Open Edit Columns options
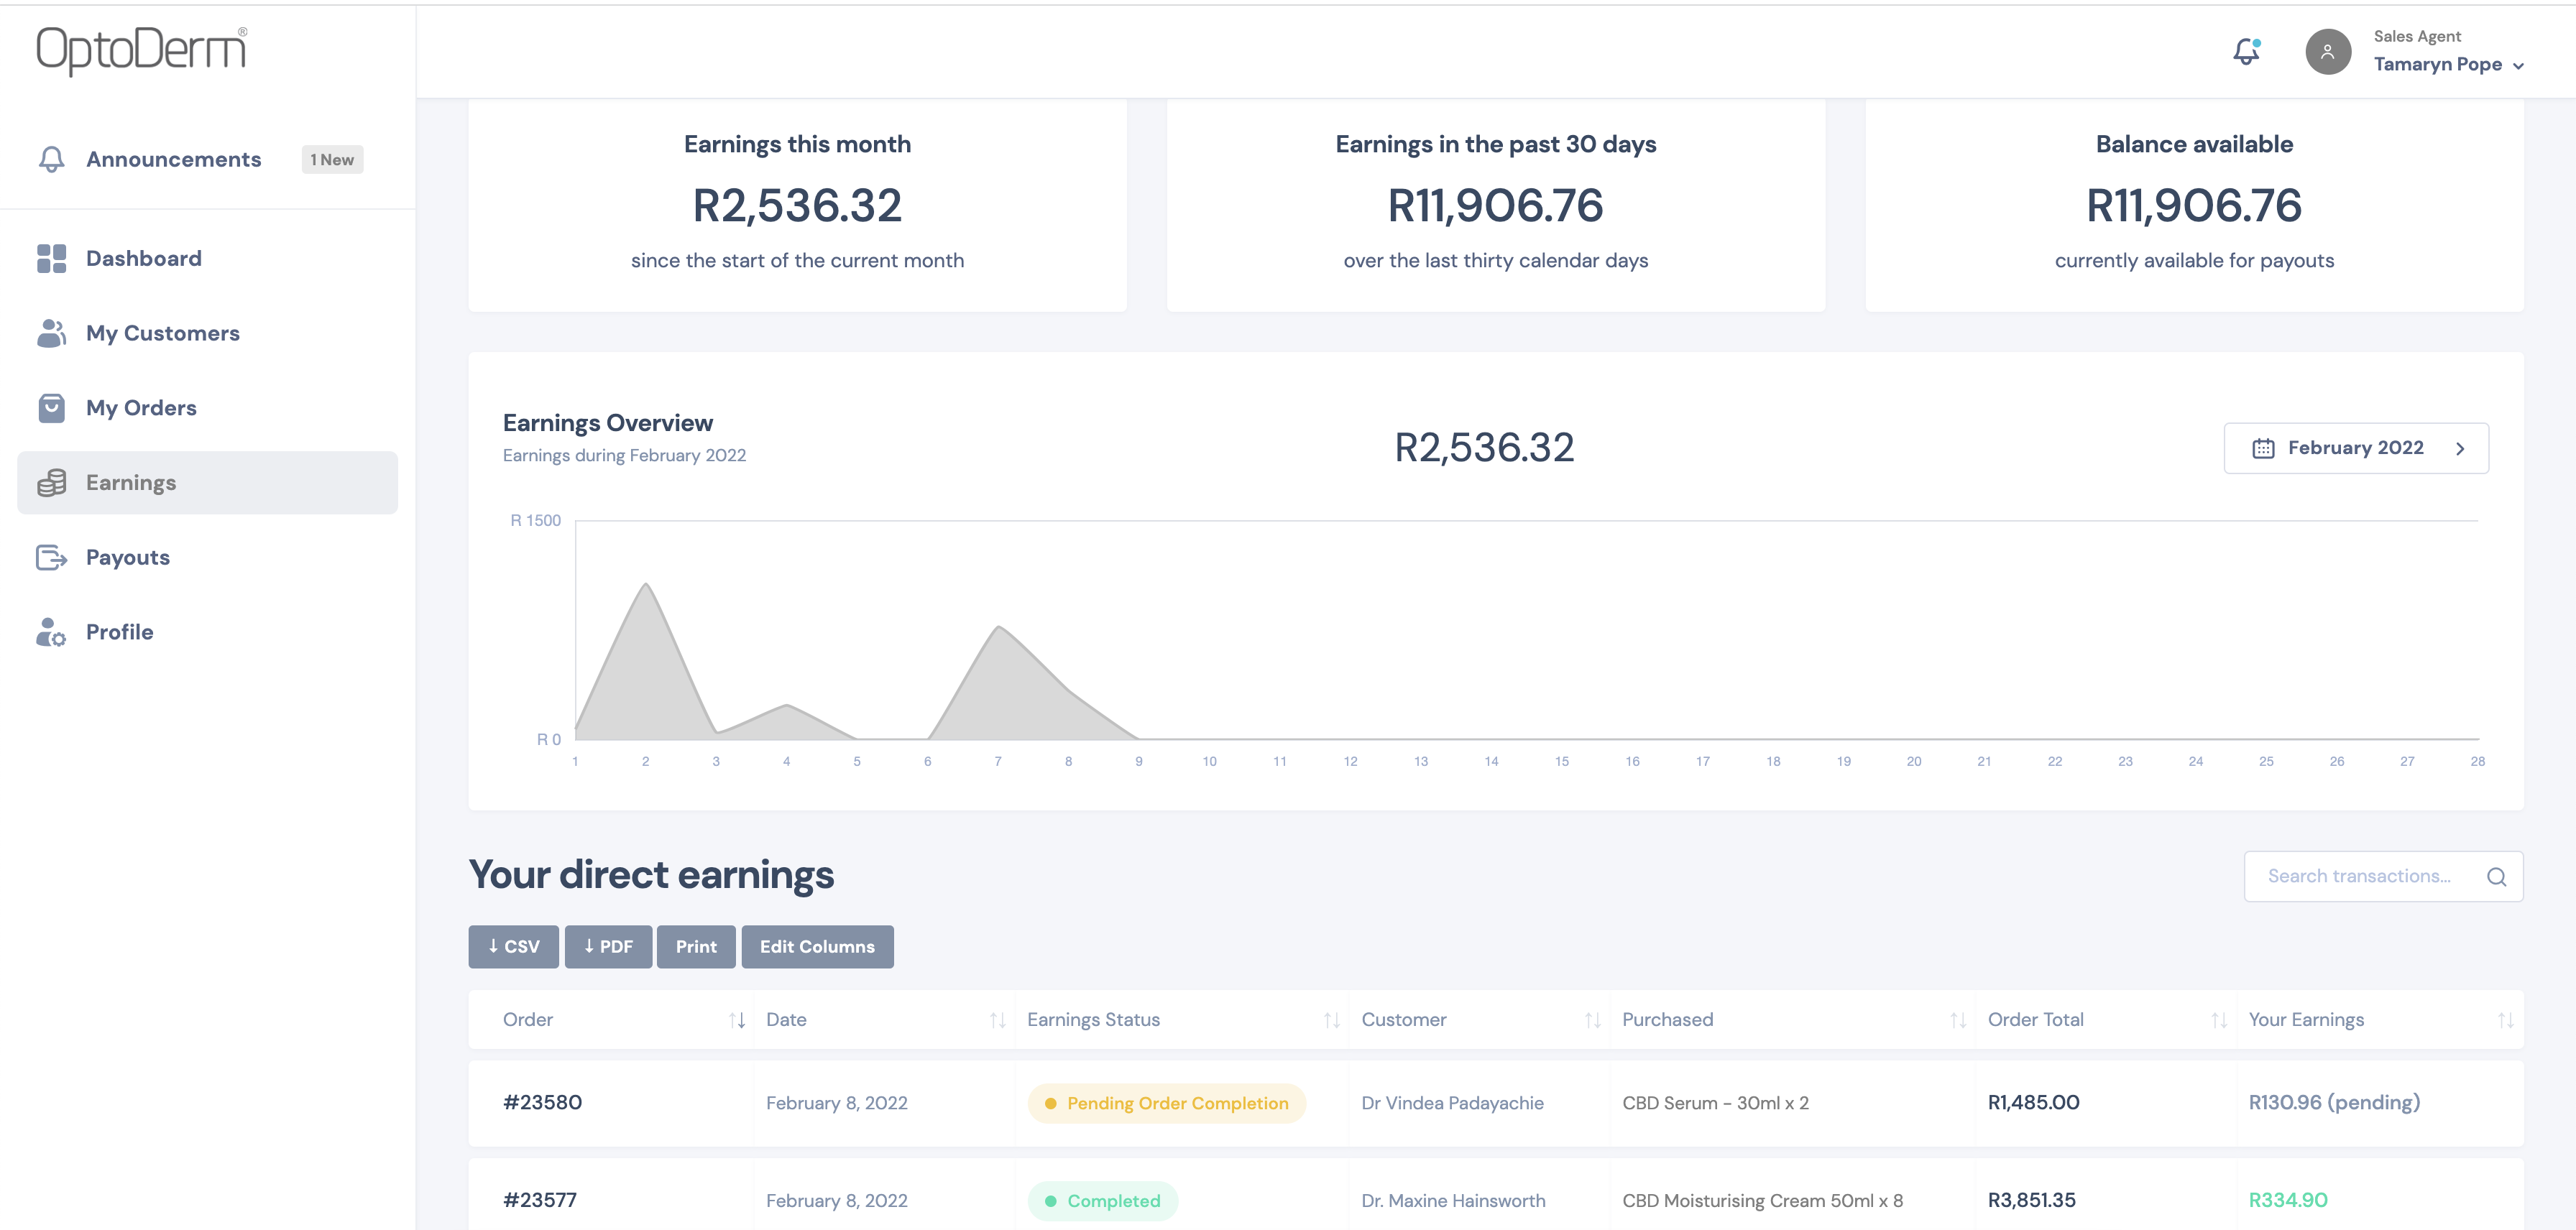 (x=817, y=946)
